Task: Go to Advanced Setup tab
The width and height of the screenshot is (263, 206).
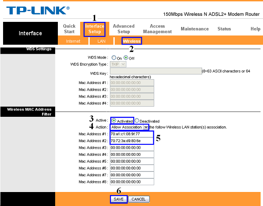Action: (x=124, y=29)
